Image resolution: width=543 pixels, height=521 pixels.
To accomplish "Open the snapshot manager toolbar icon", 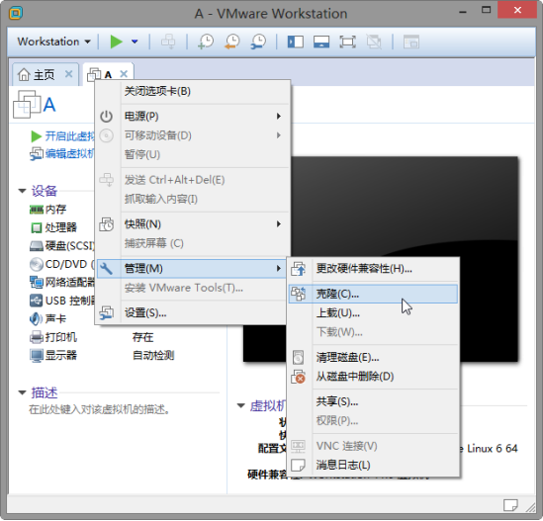I will 258,42.
